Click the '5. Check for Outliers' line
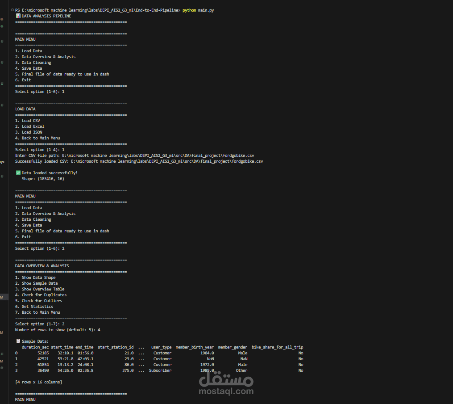The height and width of the screenshot is (404, 453). point(39,301)
